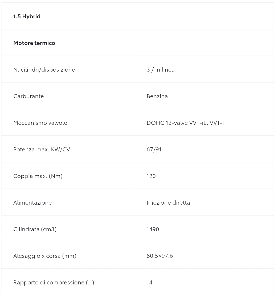Click the "Cilindrata (cm3)" label
Screen dimensions: 274x294
tap(35, 229)
